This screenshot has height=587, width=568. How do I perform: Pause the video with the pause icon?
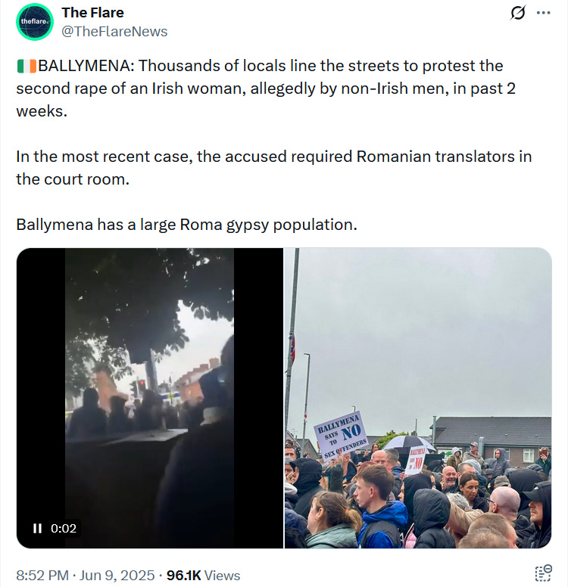click(x=37, y=528)
